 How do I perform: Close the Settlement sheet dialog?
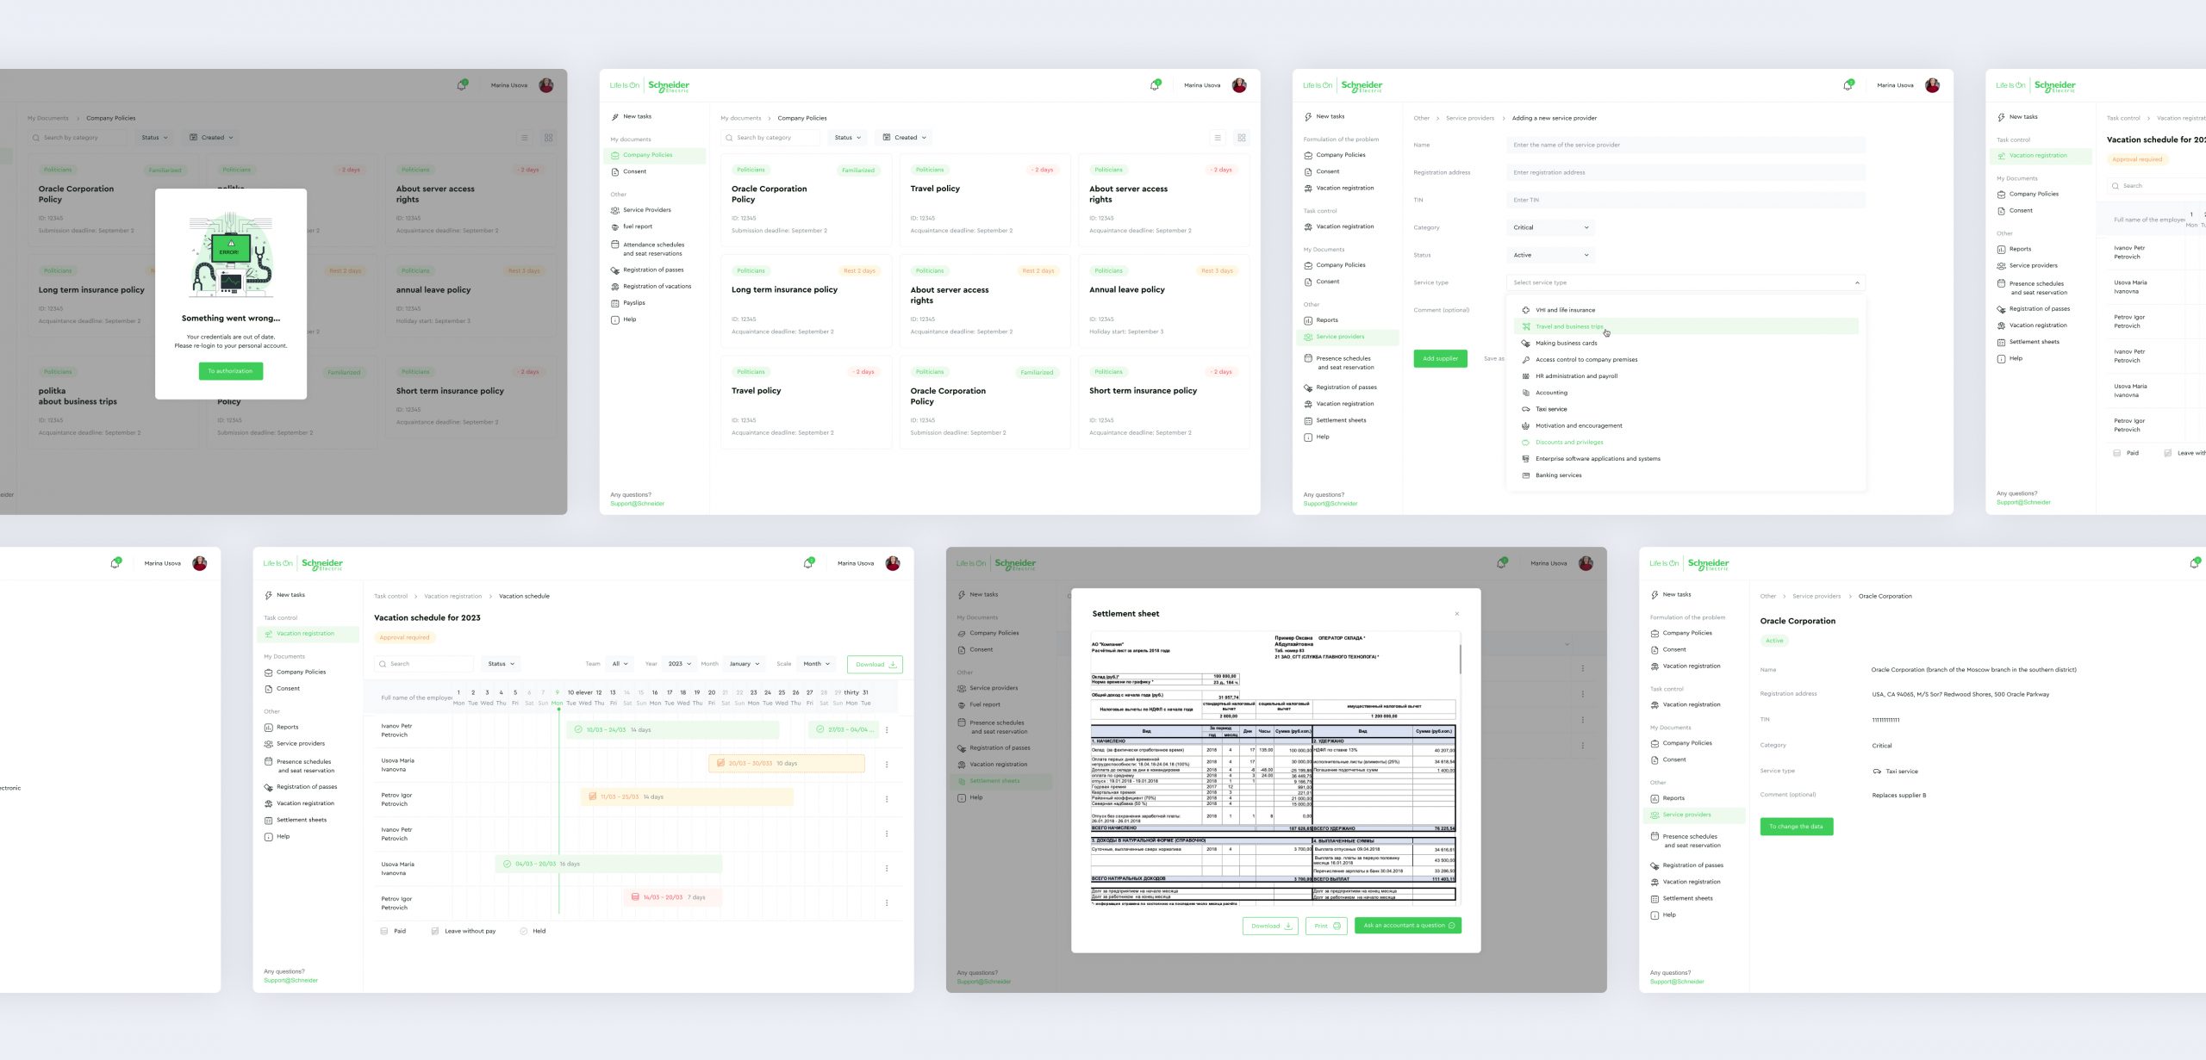1457,614
